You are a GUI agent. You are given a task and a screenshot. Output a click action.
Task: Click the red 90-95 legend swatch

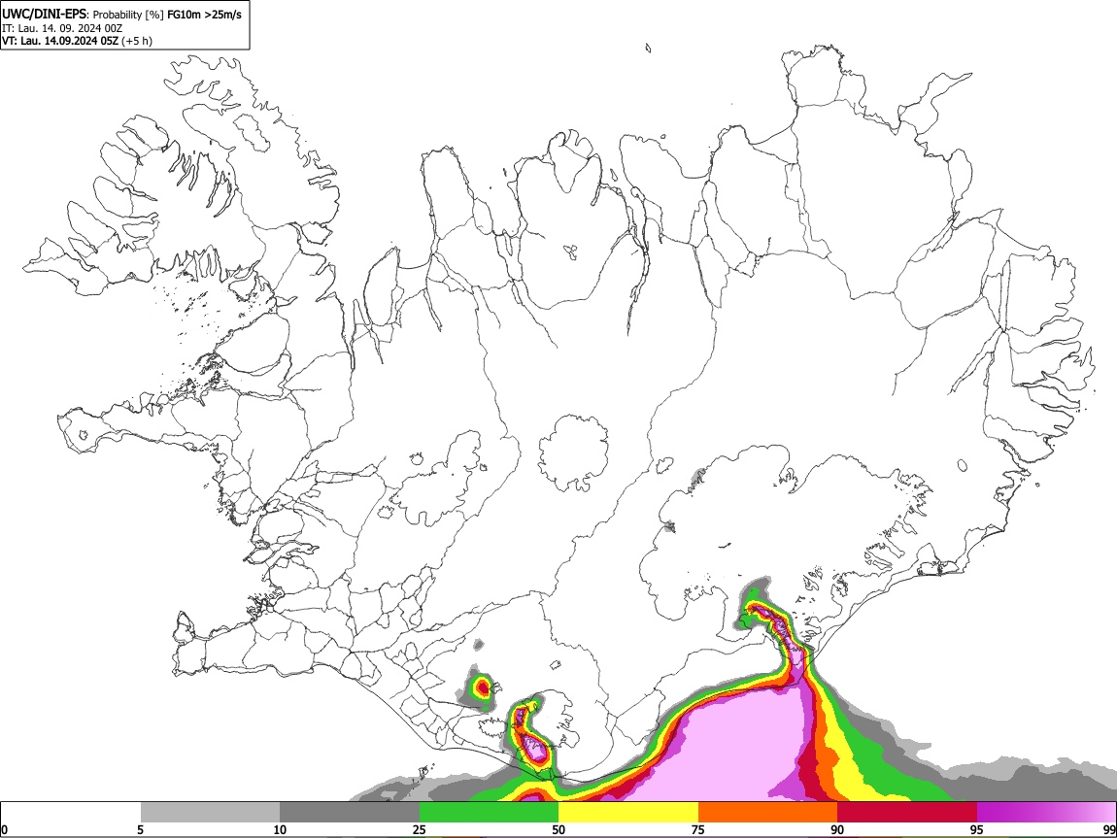pyautogui.click(x=907, y=812)
